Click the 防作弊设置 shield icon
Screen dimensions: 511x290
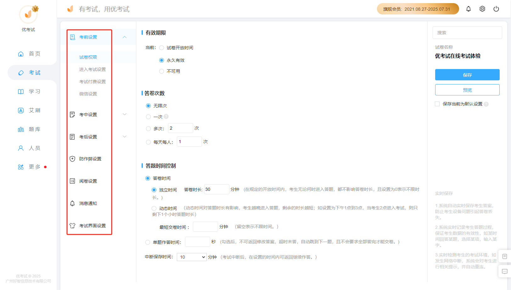point(72,159)
